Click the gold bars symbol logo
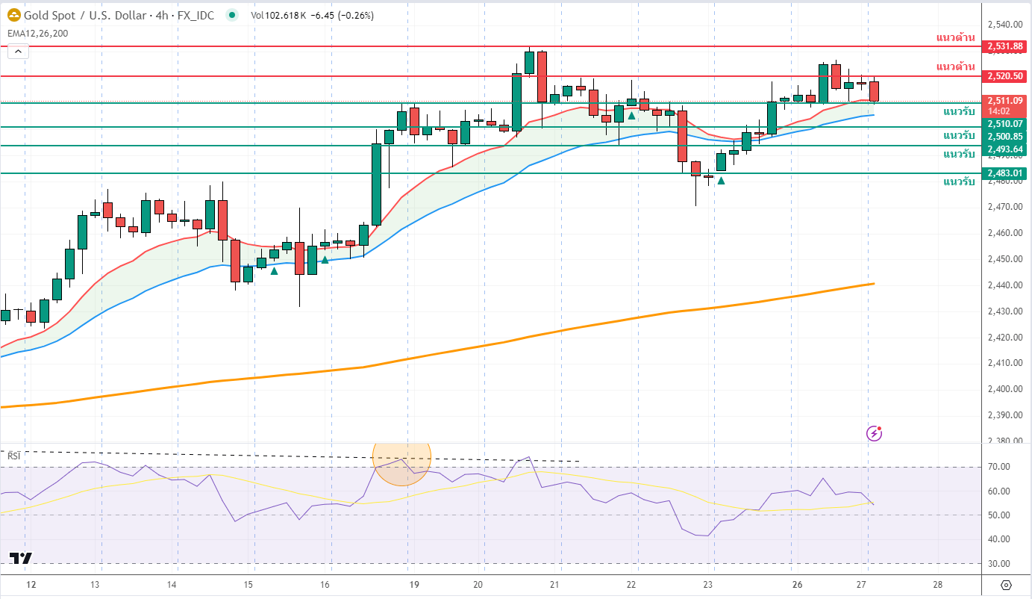Image resolution: width=1032 pixels, height=599 pixels. point(13,15)
